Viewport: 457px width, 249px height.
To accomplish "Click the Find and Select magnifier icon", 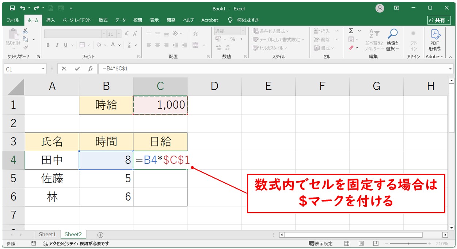I will click(393, 34).
